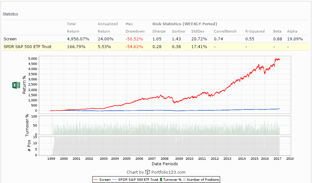Click the CorrelBench column header
This screenshot has height=183, width=312.
(225, 31)
